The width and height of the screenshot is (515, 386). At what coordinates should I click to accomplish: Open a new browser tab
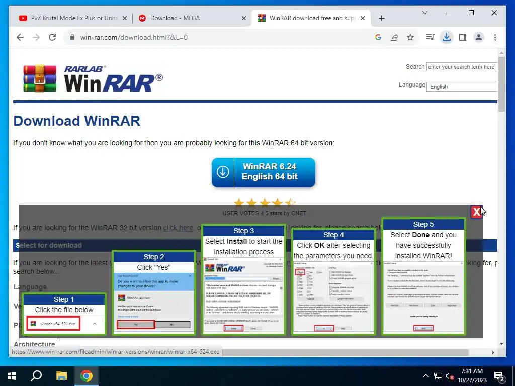(381, 18)
